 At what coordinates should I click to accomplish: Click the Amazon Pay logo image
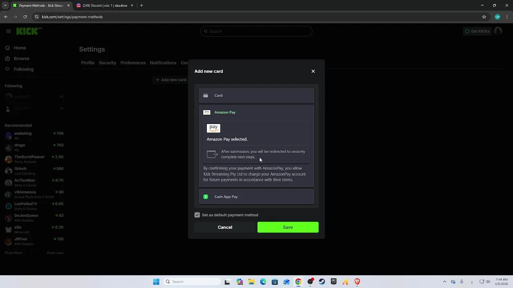point(213,128)
